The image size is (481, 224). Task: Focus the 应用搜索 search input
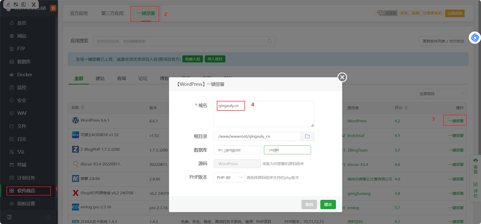pyautogui.click(x=184, y=41)
